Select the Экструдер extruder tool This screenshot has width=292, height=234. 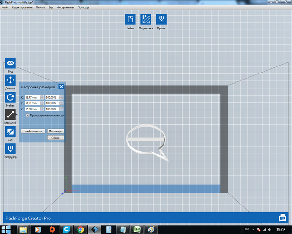(x=10, y=149)
